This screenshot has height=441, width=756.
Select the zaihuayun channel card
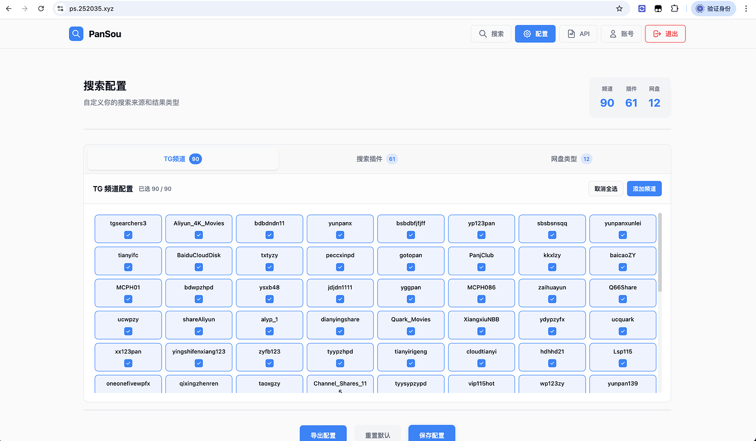click(x=552, y=293)
